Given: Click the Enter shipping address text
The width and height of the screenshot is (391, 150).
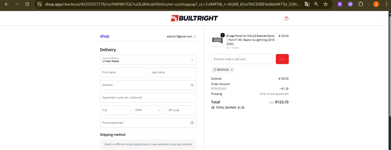Looking at the screenshot, I should point(274,94).
